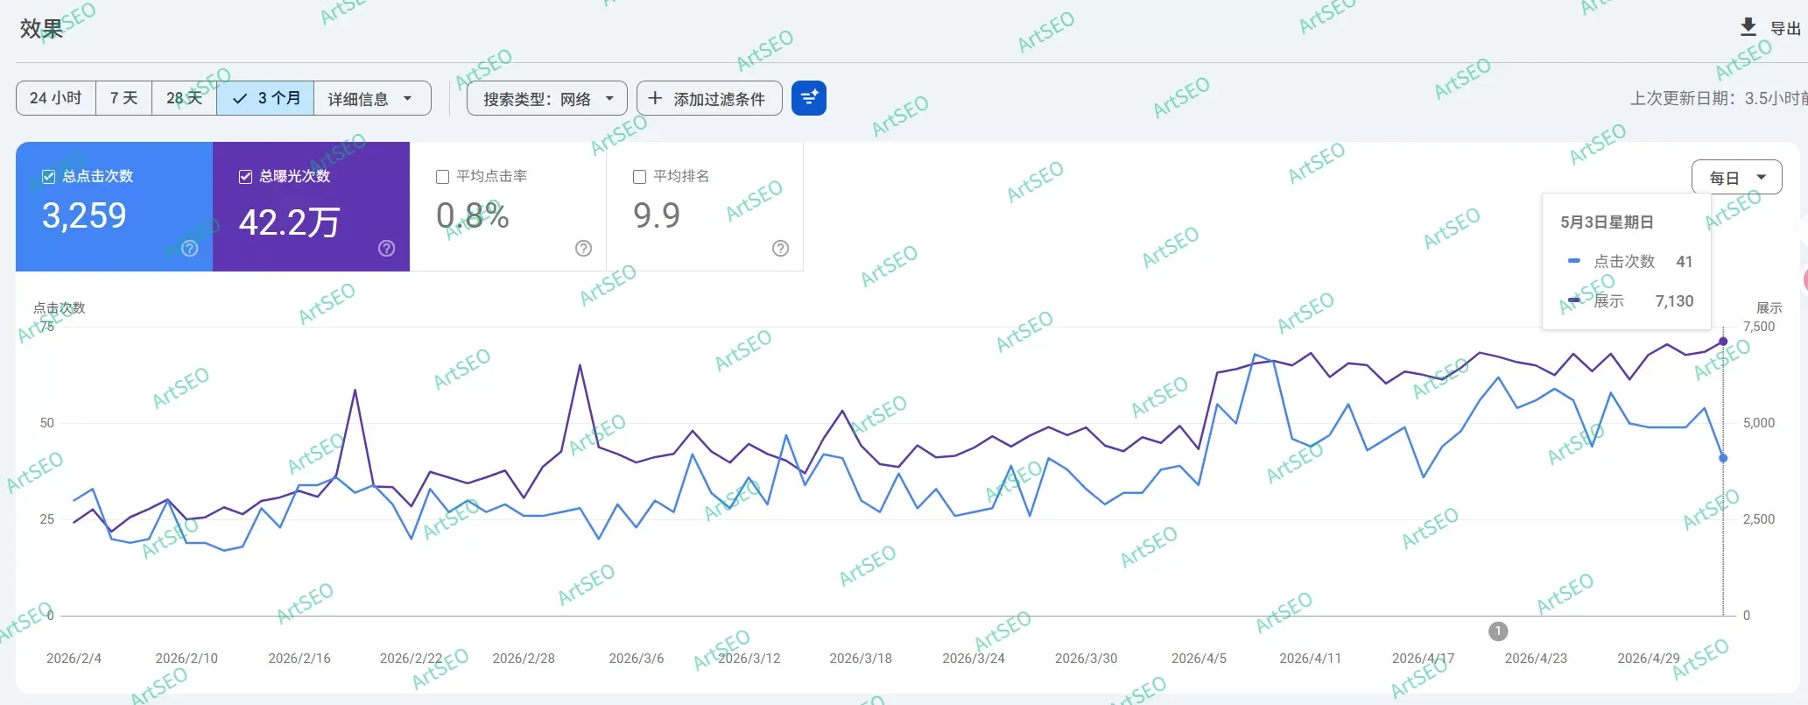1808x705 pixels.
Task: Open help icon on 总点击次数 card
Action: (x=189, y=249)
